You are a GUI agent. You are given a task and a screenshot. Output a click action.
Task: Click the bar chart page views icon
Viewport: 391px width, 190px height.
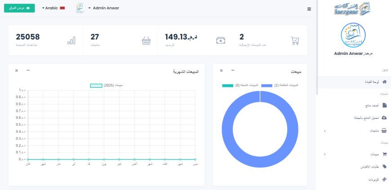(71, 40)
